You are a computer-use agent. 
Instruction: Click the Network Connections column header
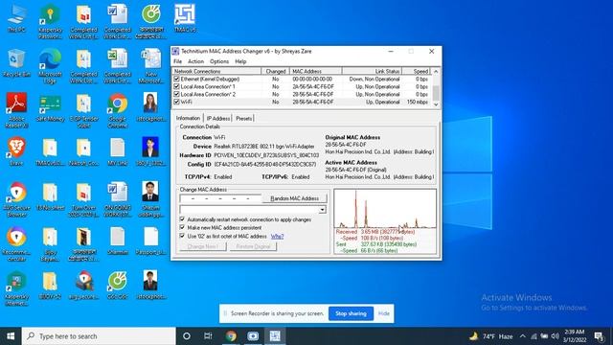click(x=216, y=71)
